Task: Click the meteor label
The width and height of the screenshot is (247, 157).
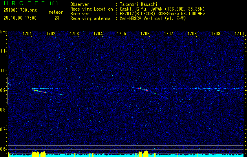Action: tap(56, 12)
